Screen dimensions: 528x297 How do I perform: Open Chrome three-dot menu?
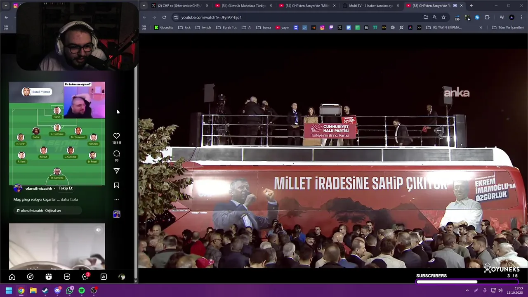[x=522, y=17]
